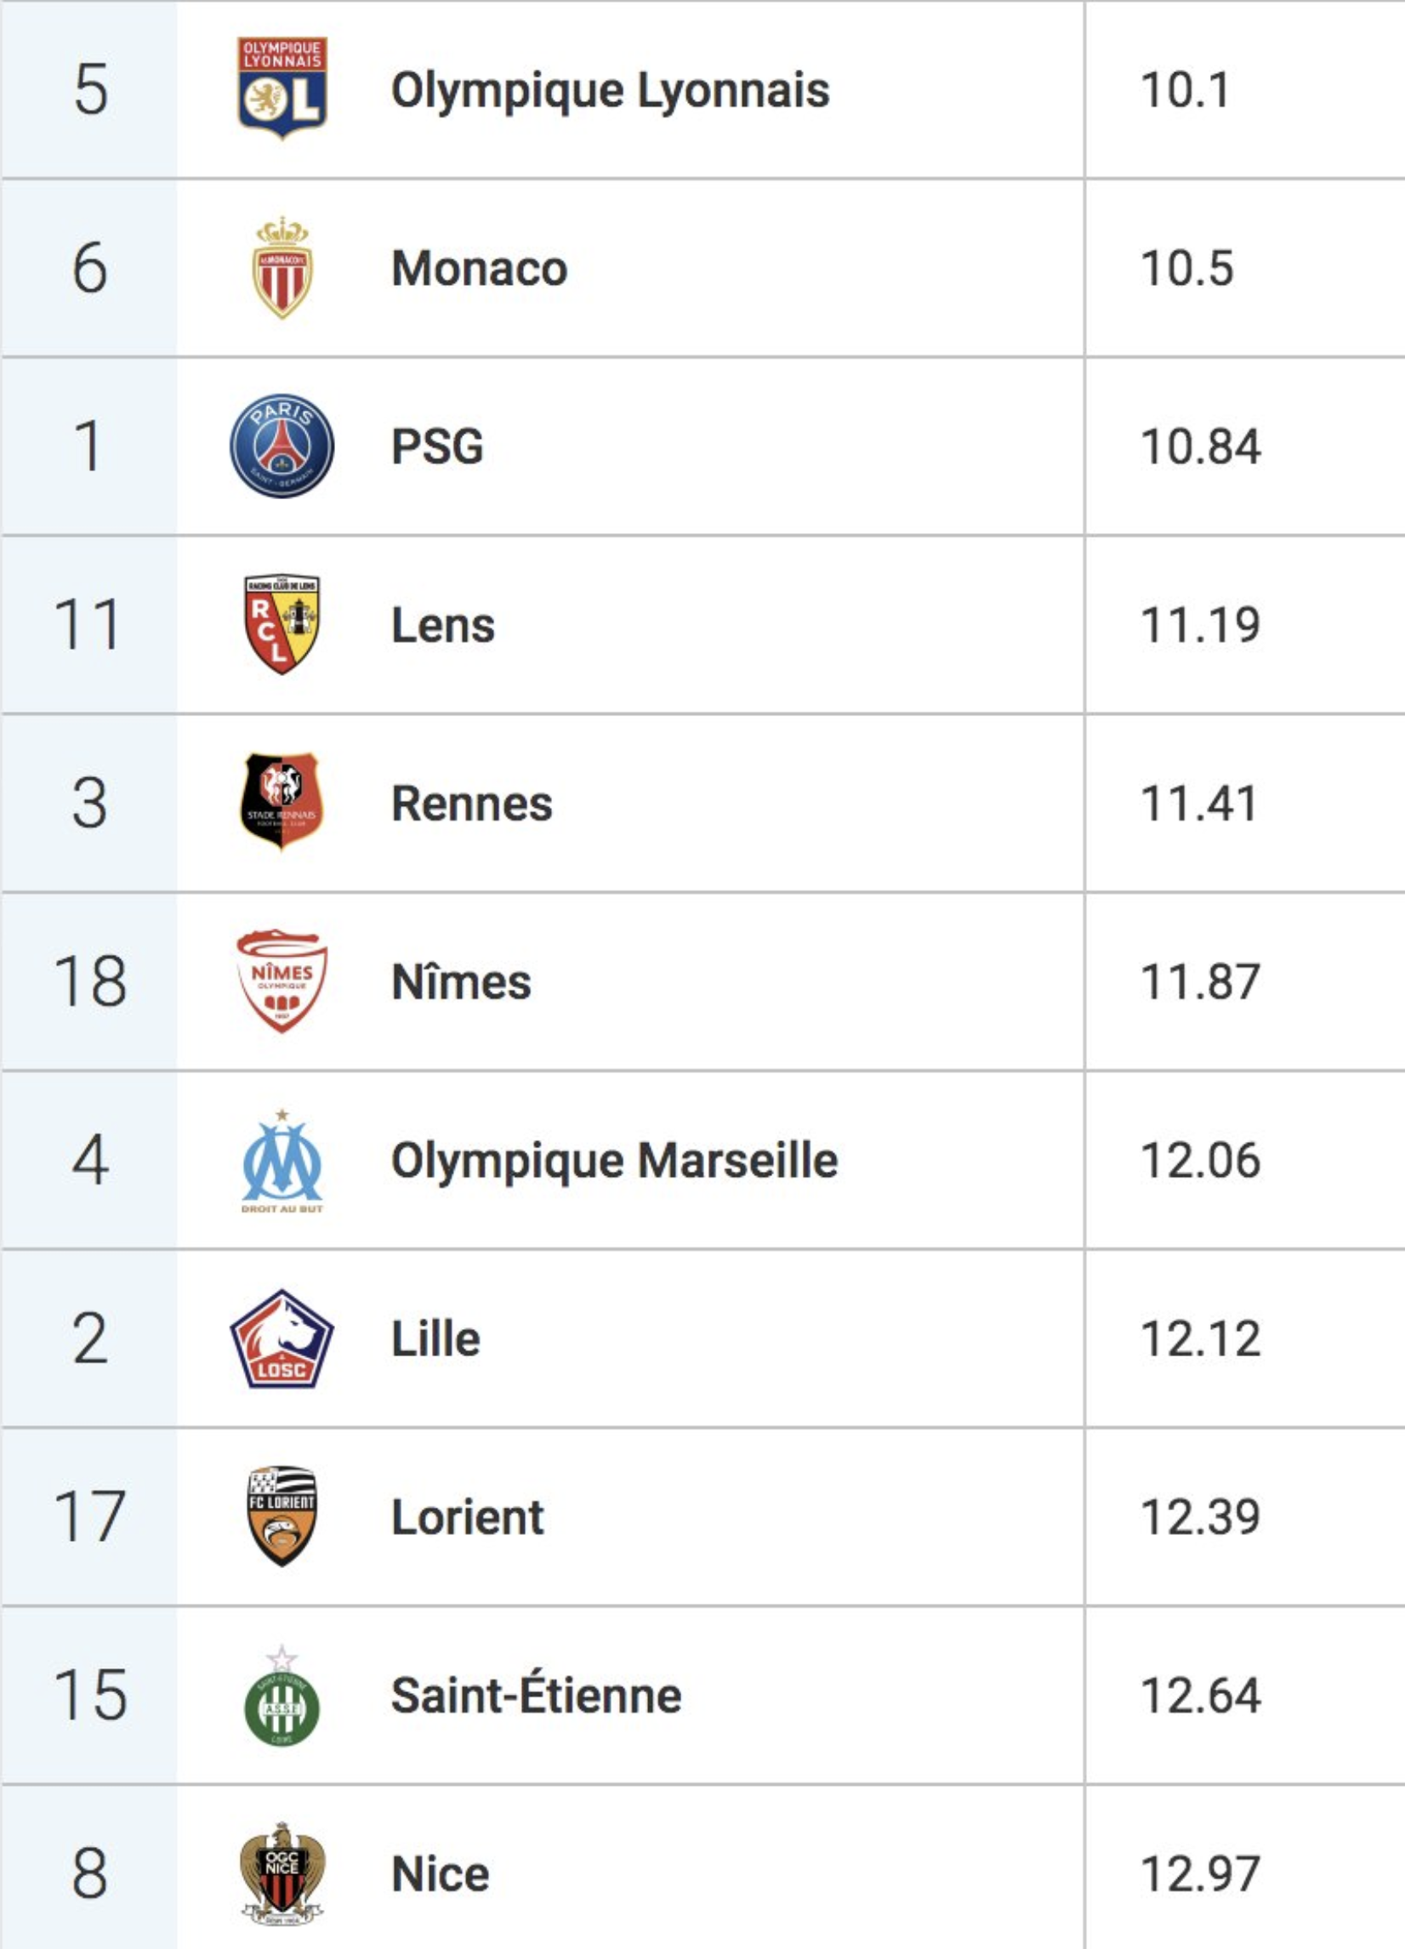The height and width of the screenshot is (1949, 1405).
Task: Open the Olympique Lyonnais team link
Action: pos(610,91)
